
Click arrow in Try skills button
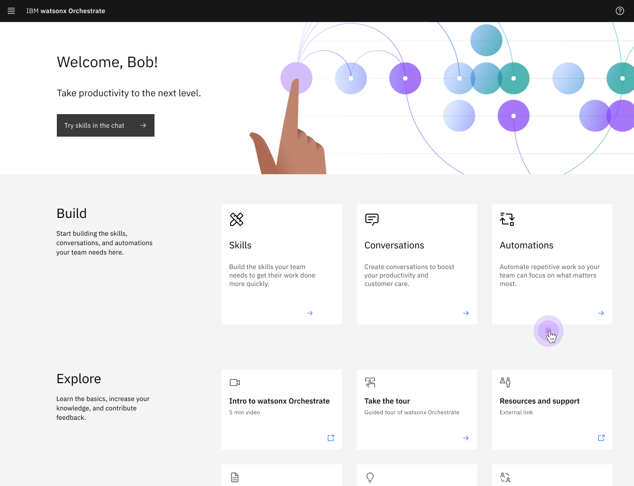[x=143, y=125]
